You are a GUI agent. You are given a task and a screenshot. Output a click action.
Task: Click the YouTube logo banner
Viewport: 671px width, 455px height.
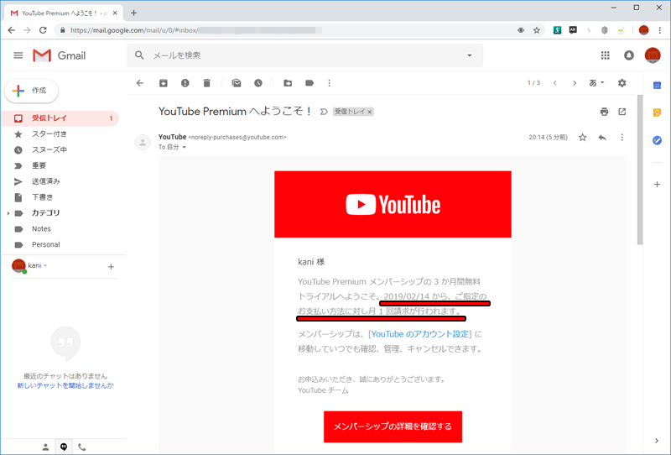[x=393, y=204]
